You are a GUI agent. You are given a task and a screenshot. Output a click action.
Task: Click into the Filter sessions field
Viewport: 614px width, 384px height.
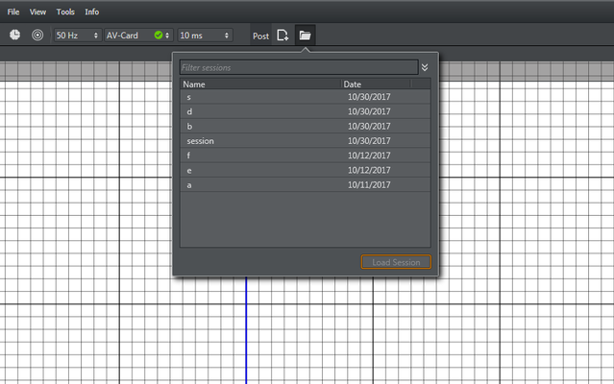[x=298, y=68]
